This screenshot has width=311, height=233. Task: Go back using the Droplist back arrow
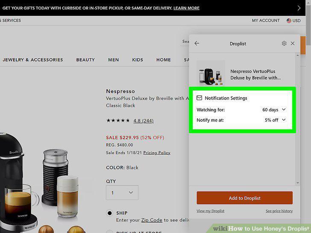coord(197,44)
